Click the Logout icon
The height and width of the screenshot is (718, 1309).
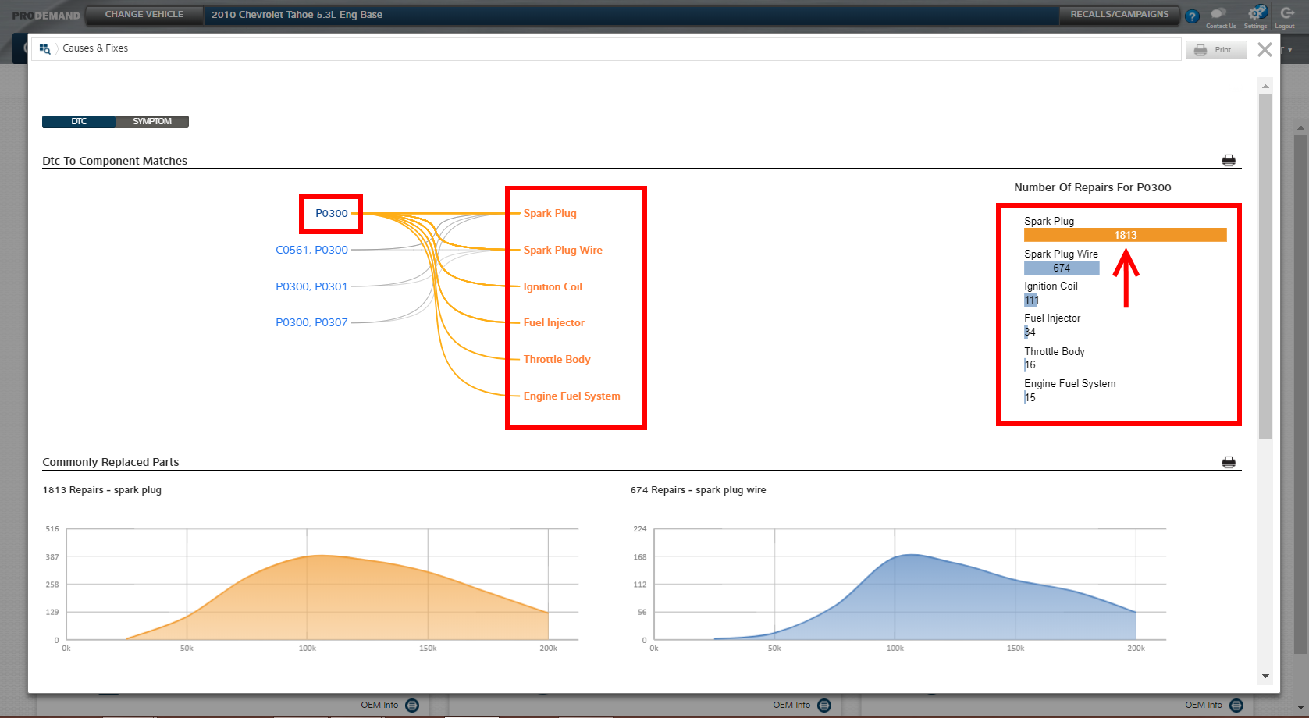[1286, 15]
